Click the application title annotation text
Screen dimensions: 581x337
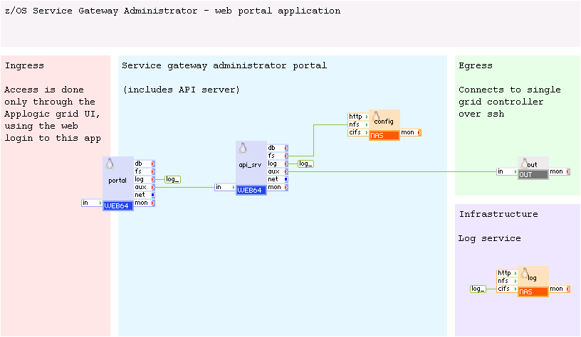tap(173, 11)
